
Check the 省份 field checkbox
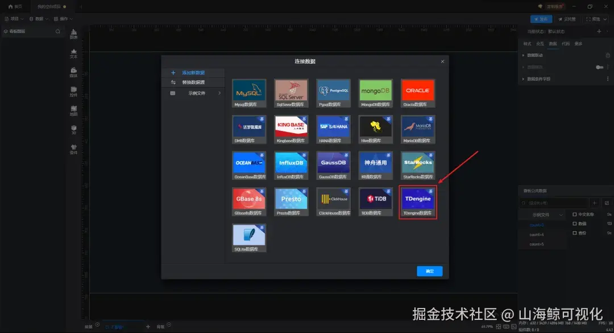coord(574,233)
